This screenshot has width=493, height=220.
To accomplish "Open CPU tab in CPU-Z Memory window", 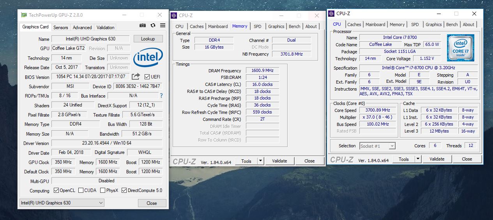I will (x=179, y=26).
